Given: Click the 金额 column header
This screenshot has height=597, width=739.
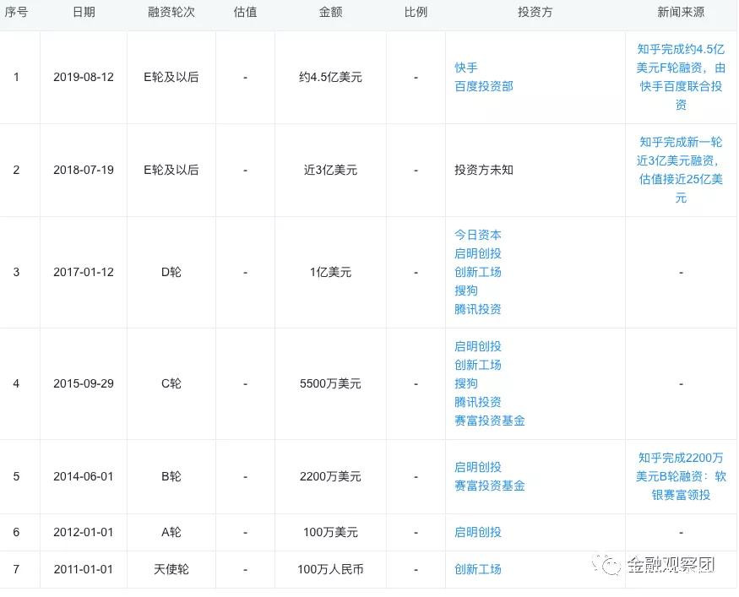Looking at the screenshot, I should (x=330, y=12).
